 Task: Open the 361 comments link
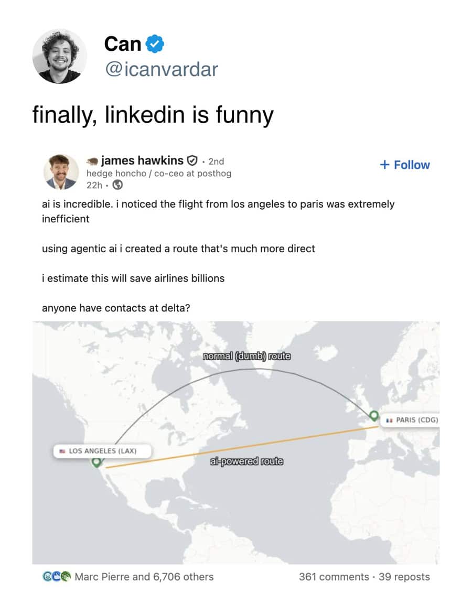334,577
